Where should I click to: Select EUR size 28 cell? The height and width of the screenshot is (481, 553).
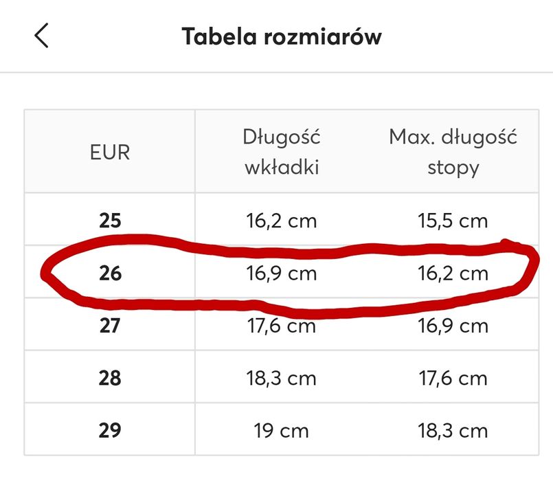pos(110,377)
